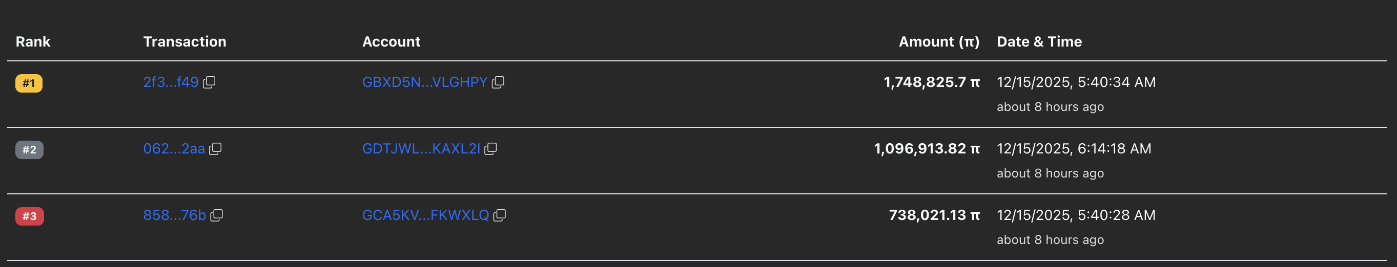Viewport: 1397px width, 267px height.
Task: View account GBXD5N...VLGHPY
Action: pyautogui.click(x=425, y=82)
